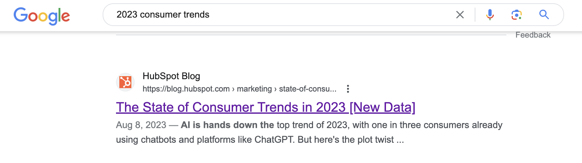Start a voice search with the microphone
The image size is (582, 163).
click(x=490, y=15)
